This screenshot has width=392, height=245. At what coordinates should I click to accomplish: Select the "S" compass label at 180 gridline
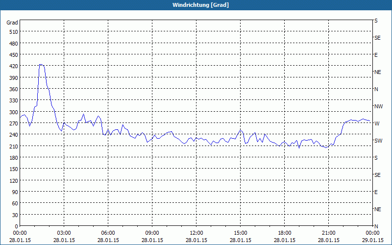[376, 158]
